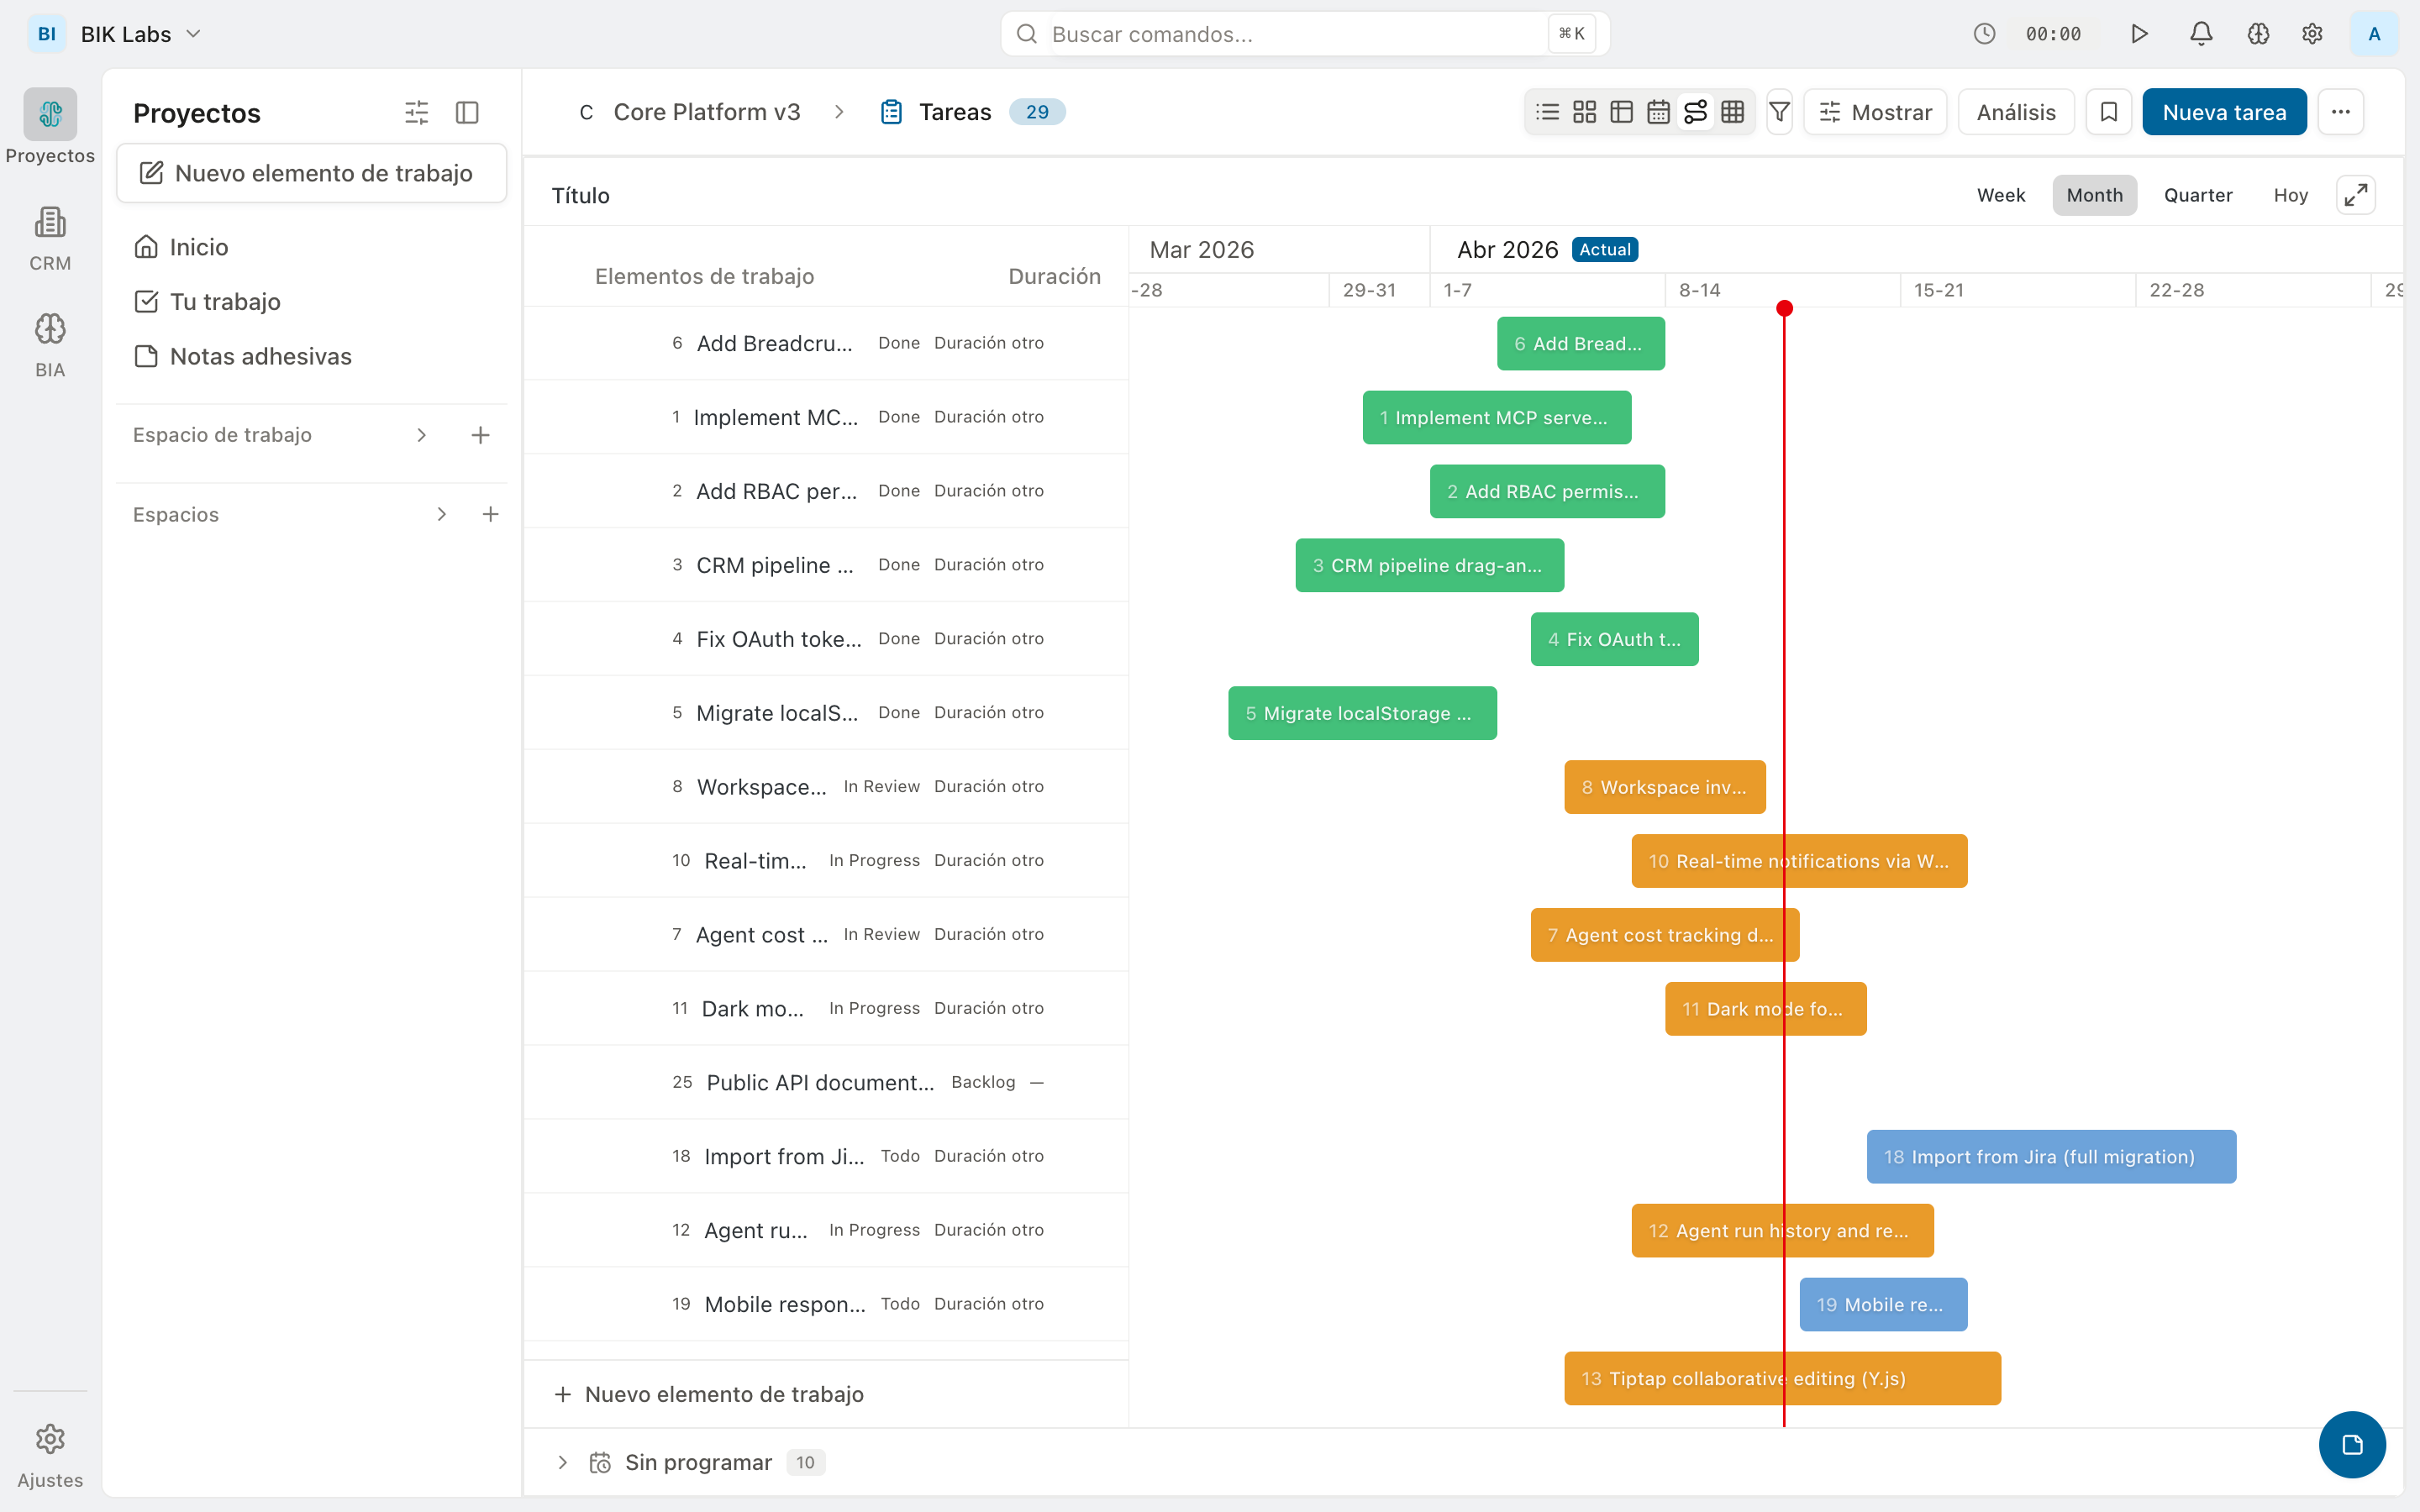Select the Month timescale
The width and height of the screenshot is (2420, 1512).
pos(2094,195)
